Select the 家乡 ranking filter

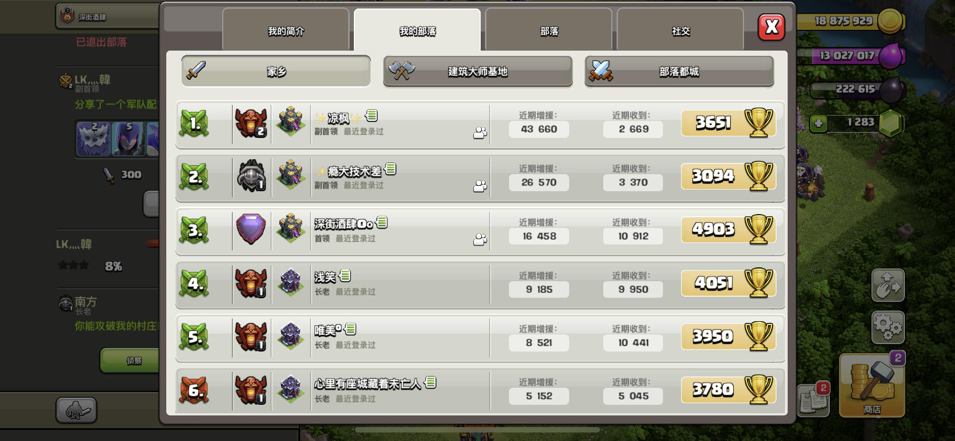(276, 71)
